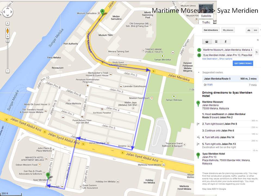Select the Street View pegman icon
The image size is (261, 196).
pyautogui.click(x=8, y=31)
